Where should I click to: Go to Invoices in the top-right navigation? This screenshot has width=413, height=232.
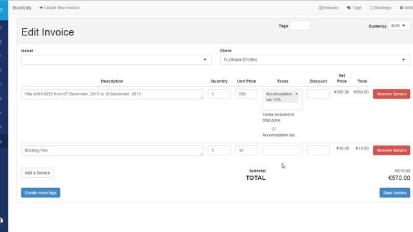(328, 8)
